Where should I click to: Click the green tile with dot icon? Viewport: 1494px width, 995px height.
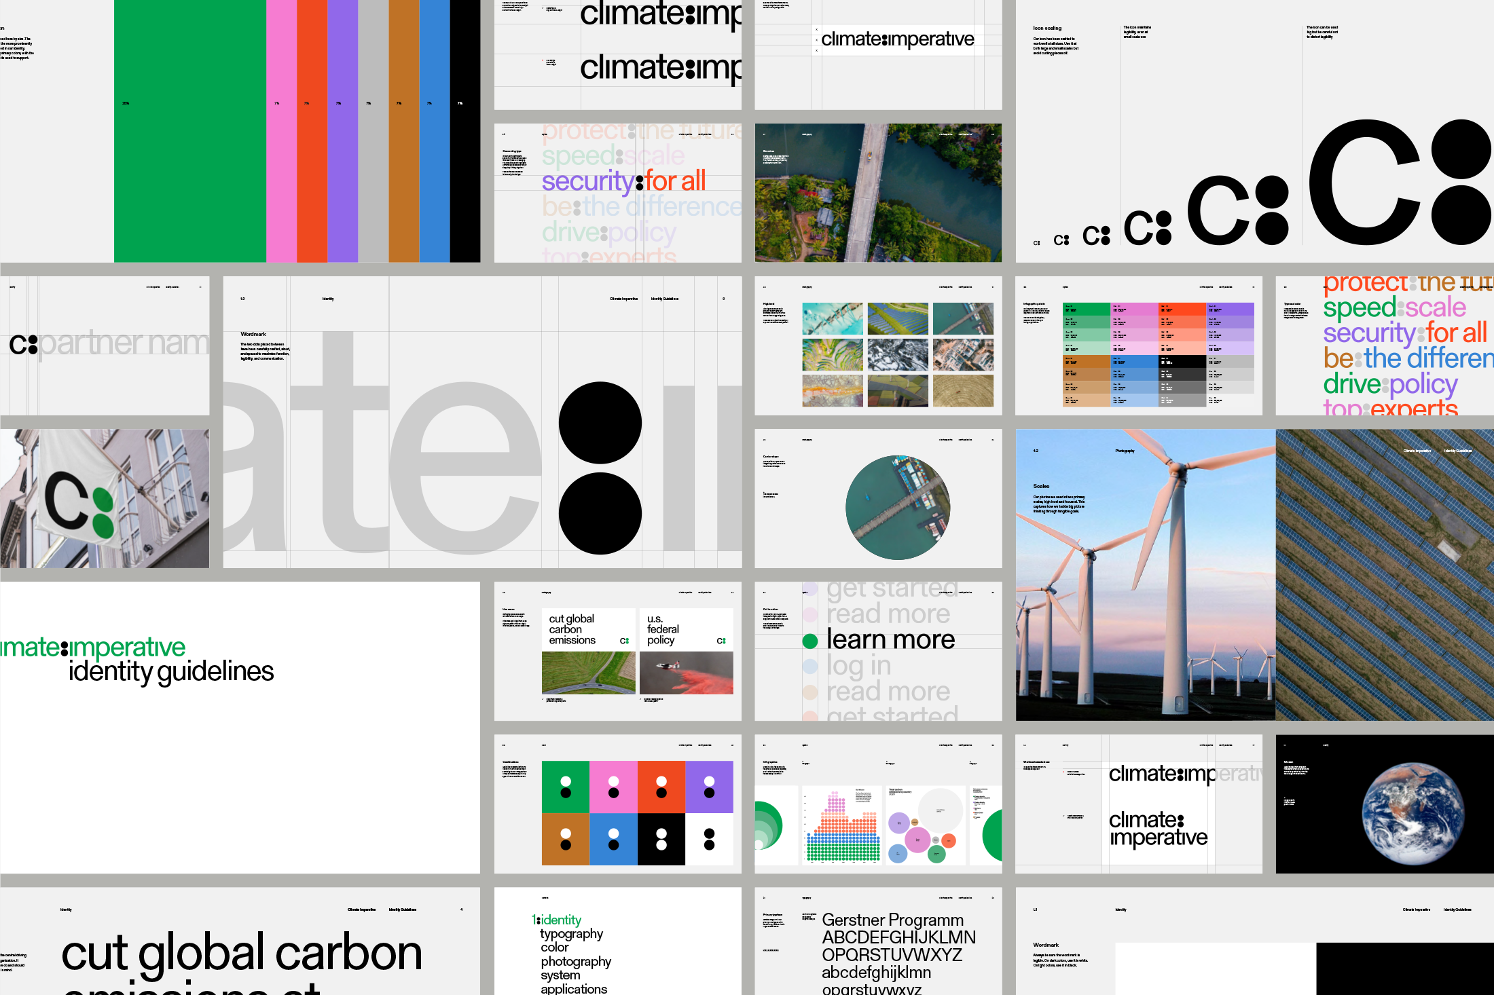pyautogui.click(x=565, y=787)
